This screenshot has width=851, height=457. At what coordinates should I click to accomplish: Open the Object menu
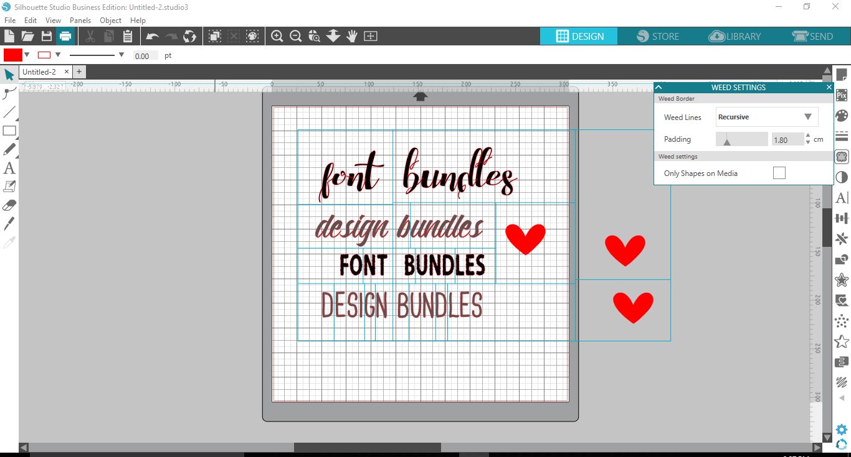pyautogui.click(x=111, y=21)
